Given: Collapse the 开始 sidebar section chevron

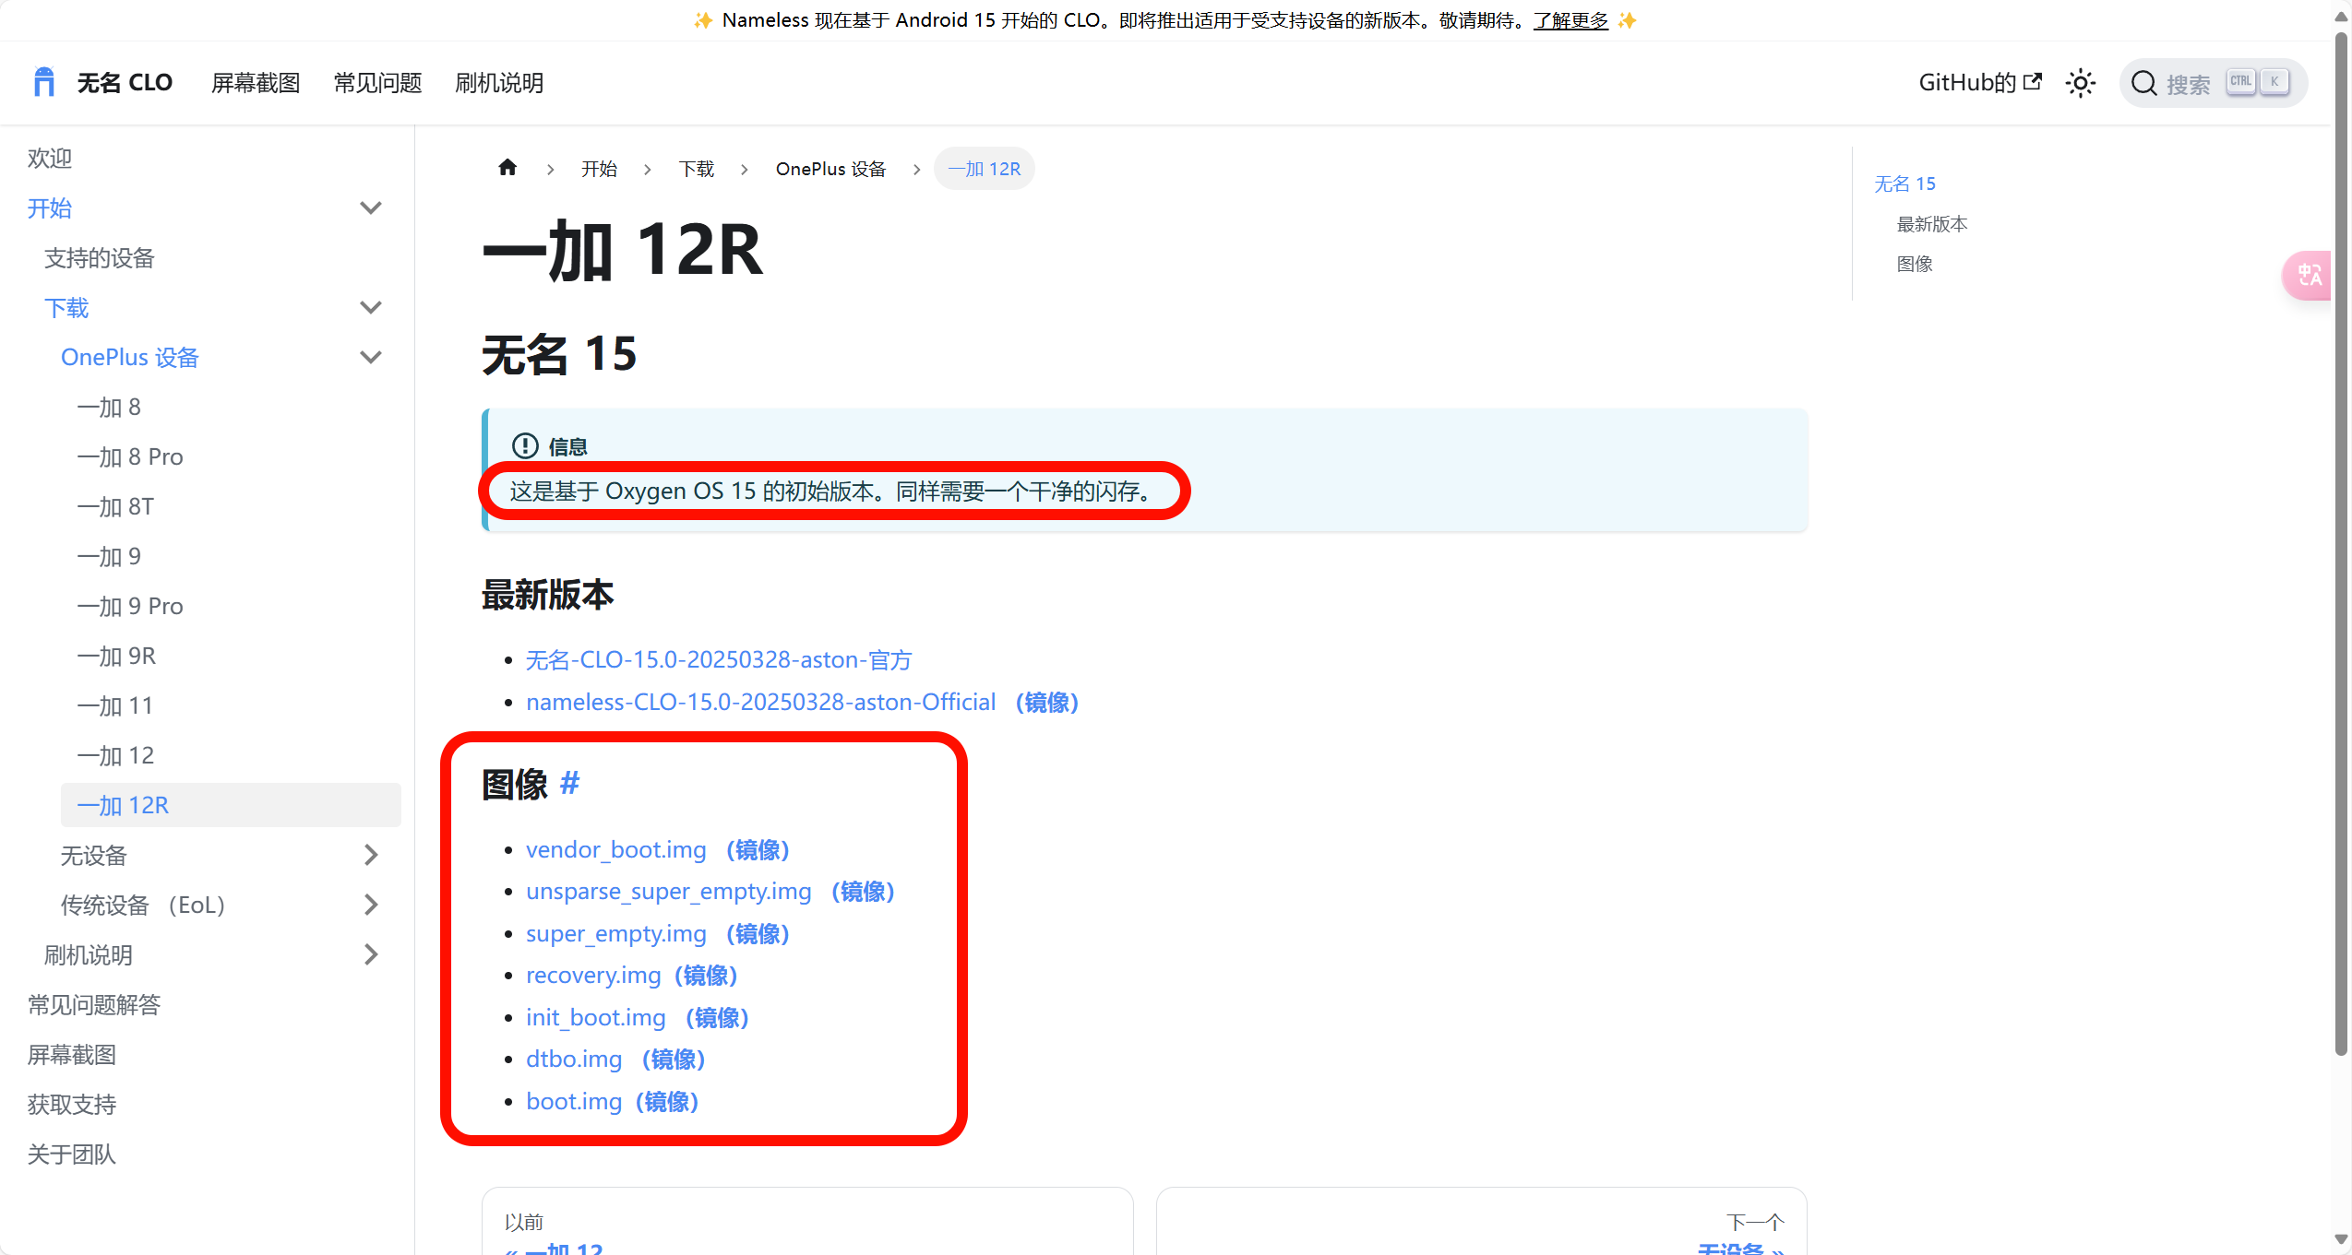Looking at the screenshot, I should pos(371,208).
